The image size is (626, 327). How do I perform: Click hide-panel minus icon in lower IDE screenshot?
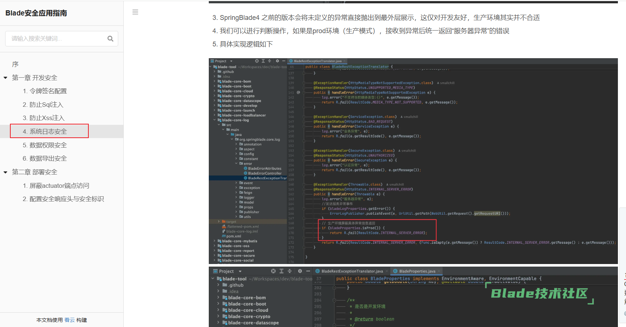(308, 271)
